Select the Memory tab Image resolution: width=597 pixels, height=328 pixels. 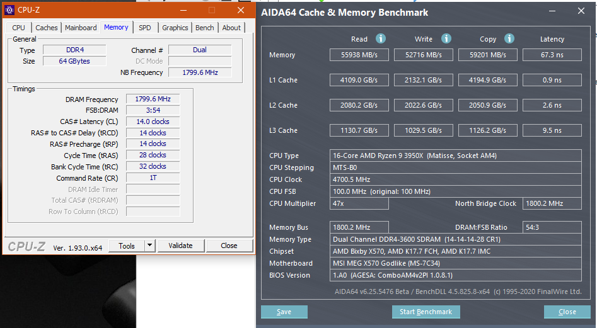(x=116, y=27)
